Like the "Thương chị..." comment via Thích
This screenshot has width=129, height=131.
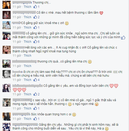(x=28, y=7)
